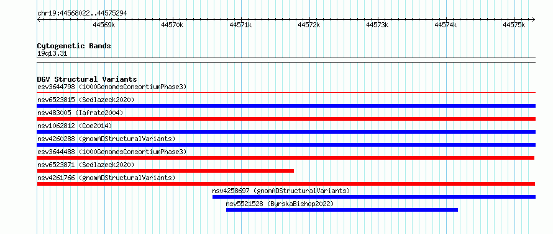This screenshot has width=553, height=234.
Task: Open variant label nsv4258697 (gnomADStructuralVariants)
Action: [281, 191]
